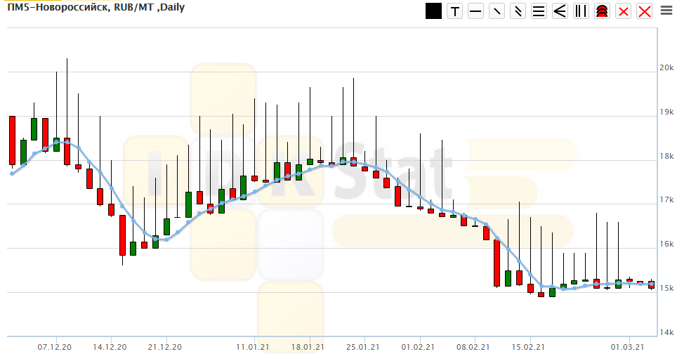This screenshot has height=354, width=677.
Task: Click the 25.01.21 date axis label
Action: [x=362, y=346]
